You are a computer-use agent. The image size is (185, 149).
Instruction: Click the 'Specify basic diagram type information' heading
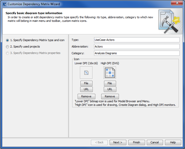pyautogui.click(x=34, y=13)
